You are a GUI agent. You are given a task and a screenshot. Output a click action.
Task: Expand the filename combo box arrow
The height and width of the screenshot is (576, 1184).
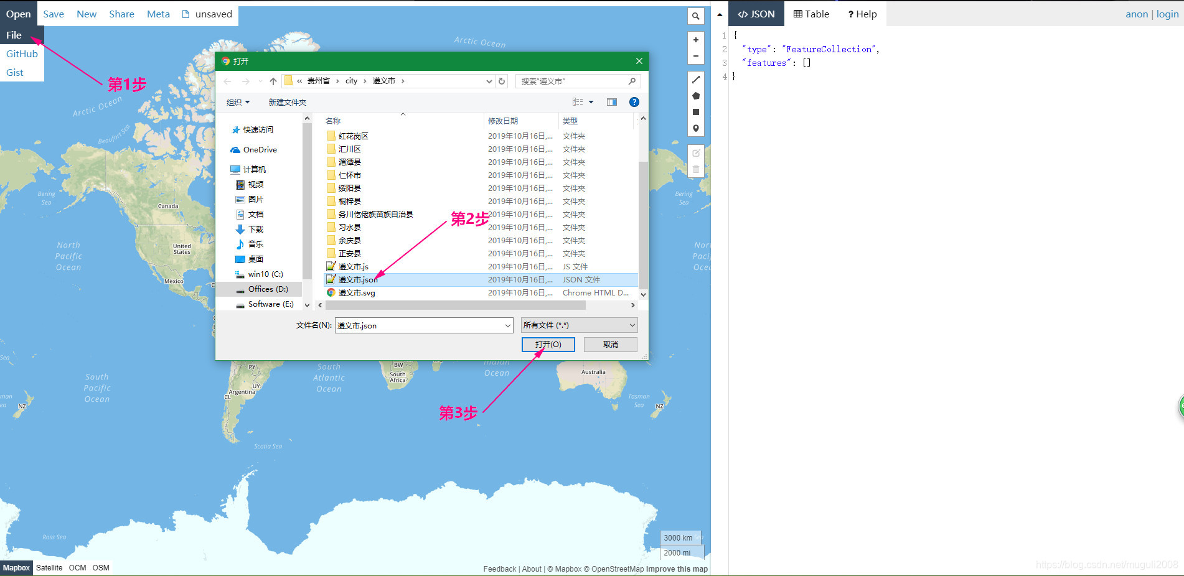[x=508, y=325]
